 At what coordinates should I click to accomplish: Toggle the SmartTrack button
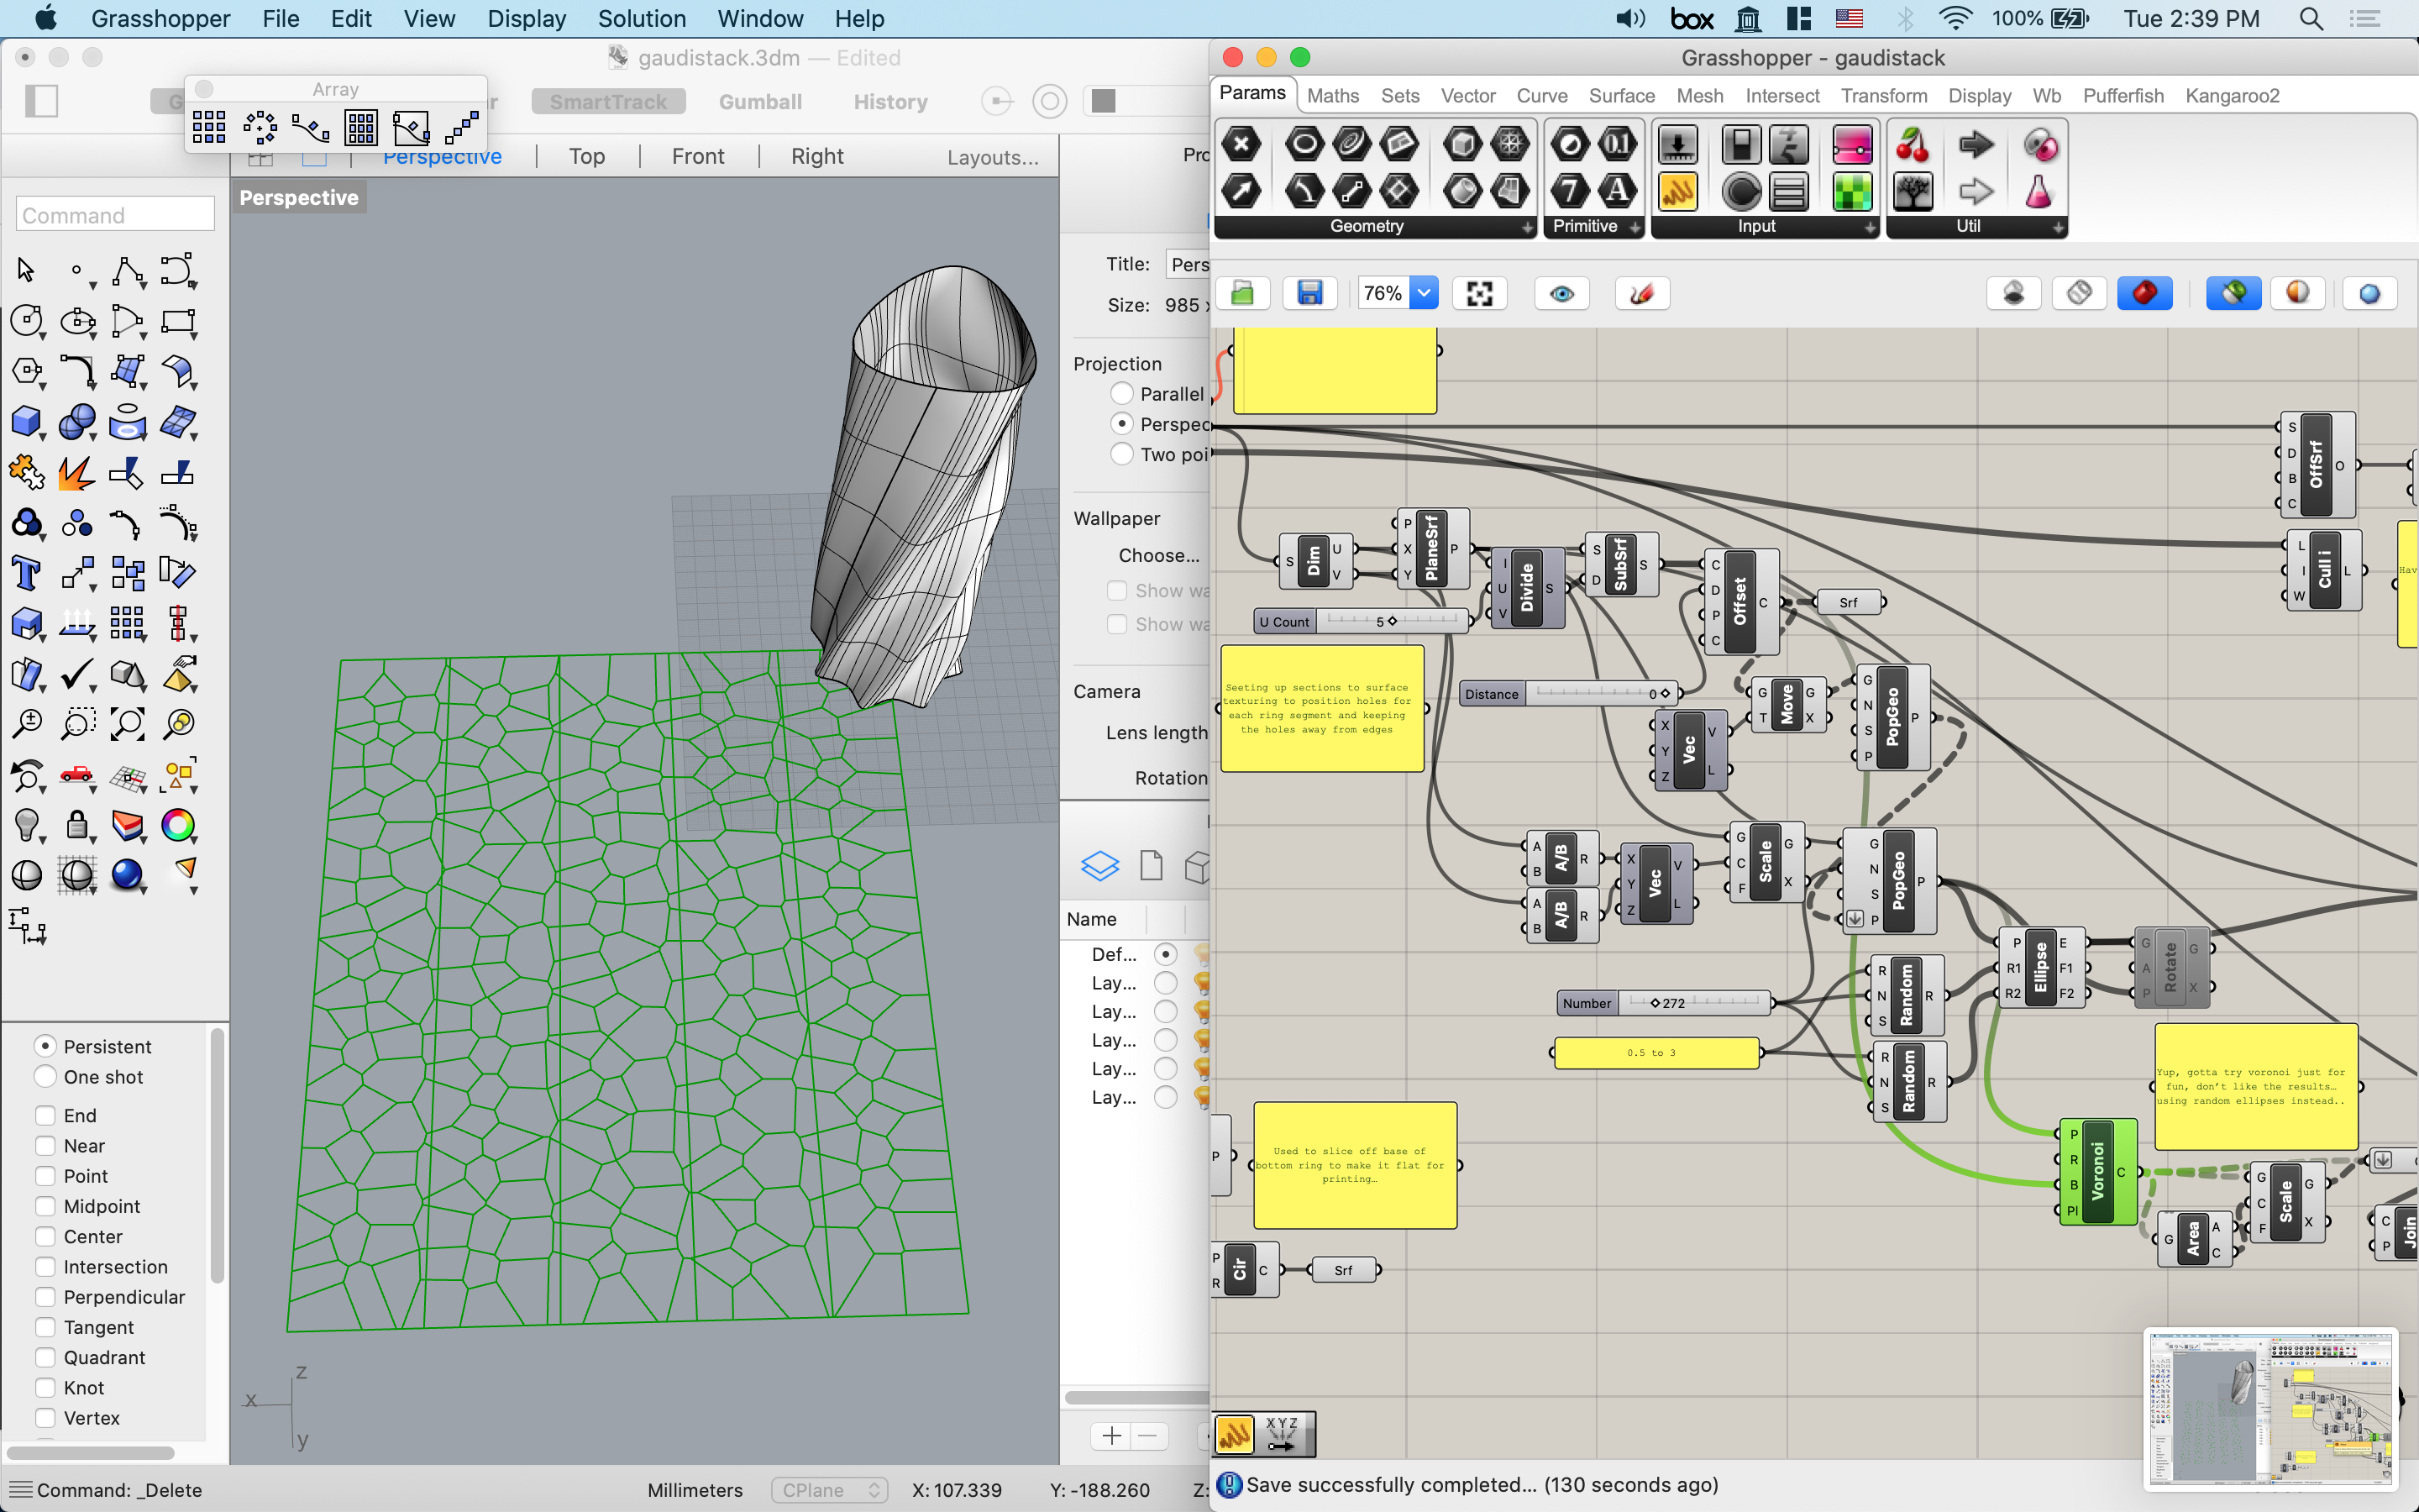[x=608, y=102]
